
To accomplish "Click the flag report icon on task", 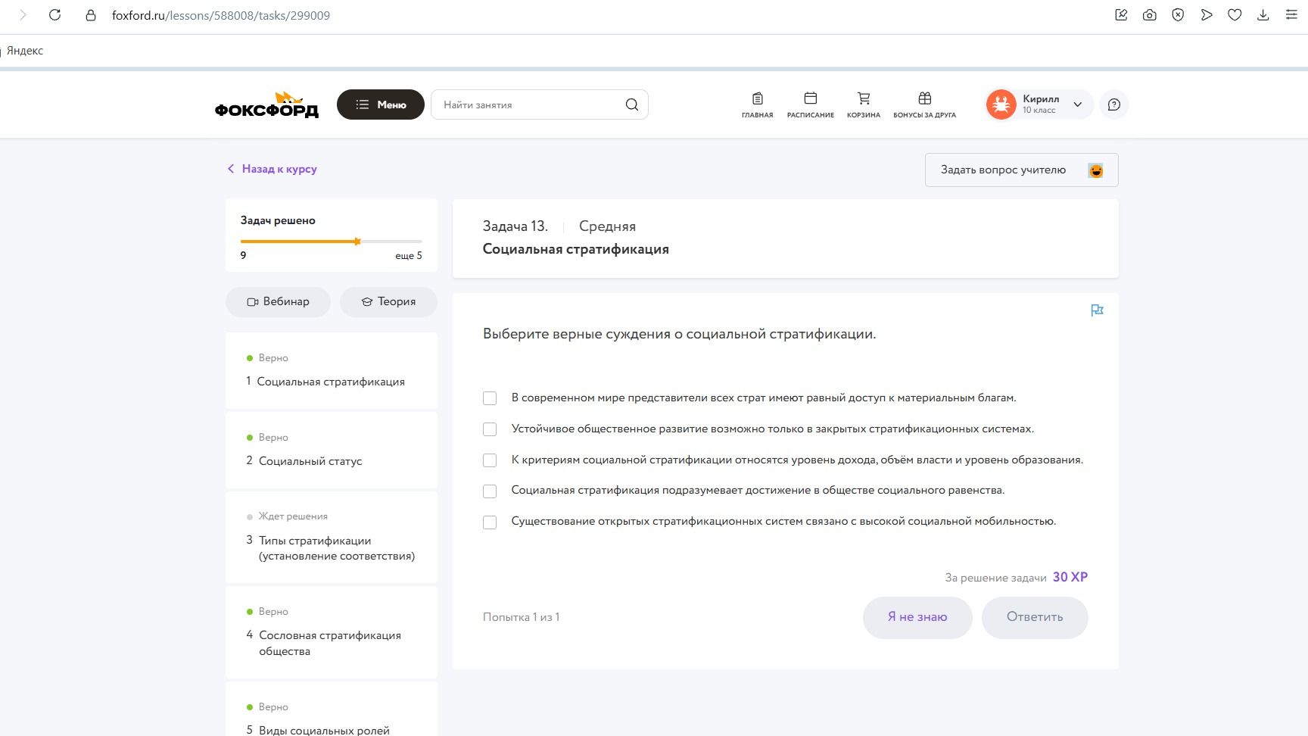I will tap(1097, 310).
